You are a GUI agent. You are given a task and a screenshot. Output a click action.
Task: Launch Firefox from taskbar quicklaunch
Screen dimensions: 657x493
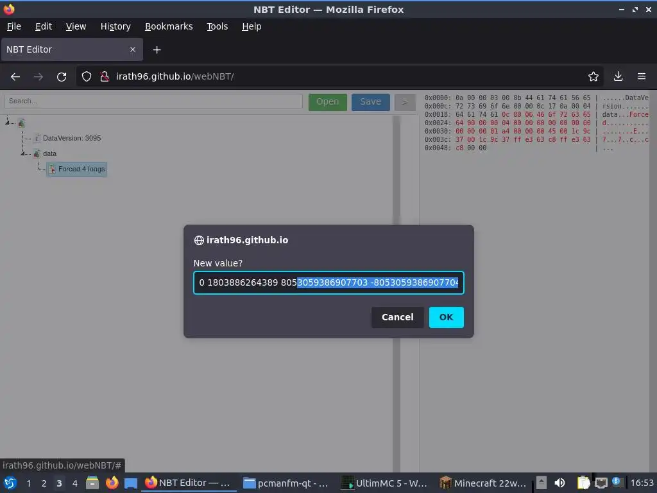112,483
